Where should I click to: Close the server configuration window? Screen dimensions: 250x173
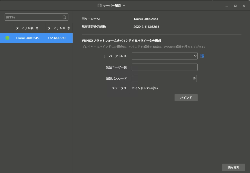coord(243,6)
